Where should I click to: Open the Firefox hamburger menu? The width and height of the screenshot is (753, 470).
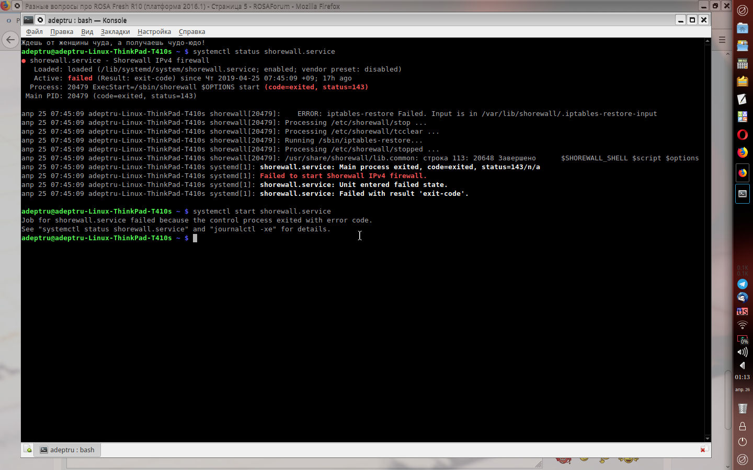pyautogui.click(x=722, y=40)
